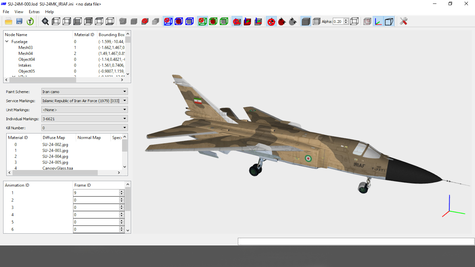Open settings with the wrench and screwdriver icon
This screenshot has width=475, height=267.
[403, 21]
